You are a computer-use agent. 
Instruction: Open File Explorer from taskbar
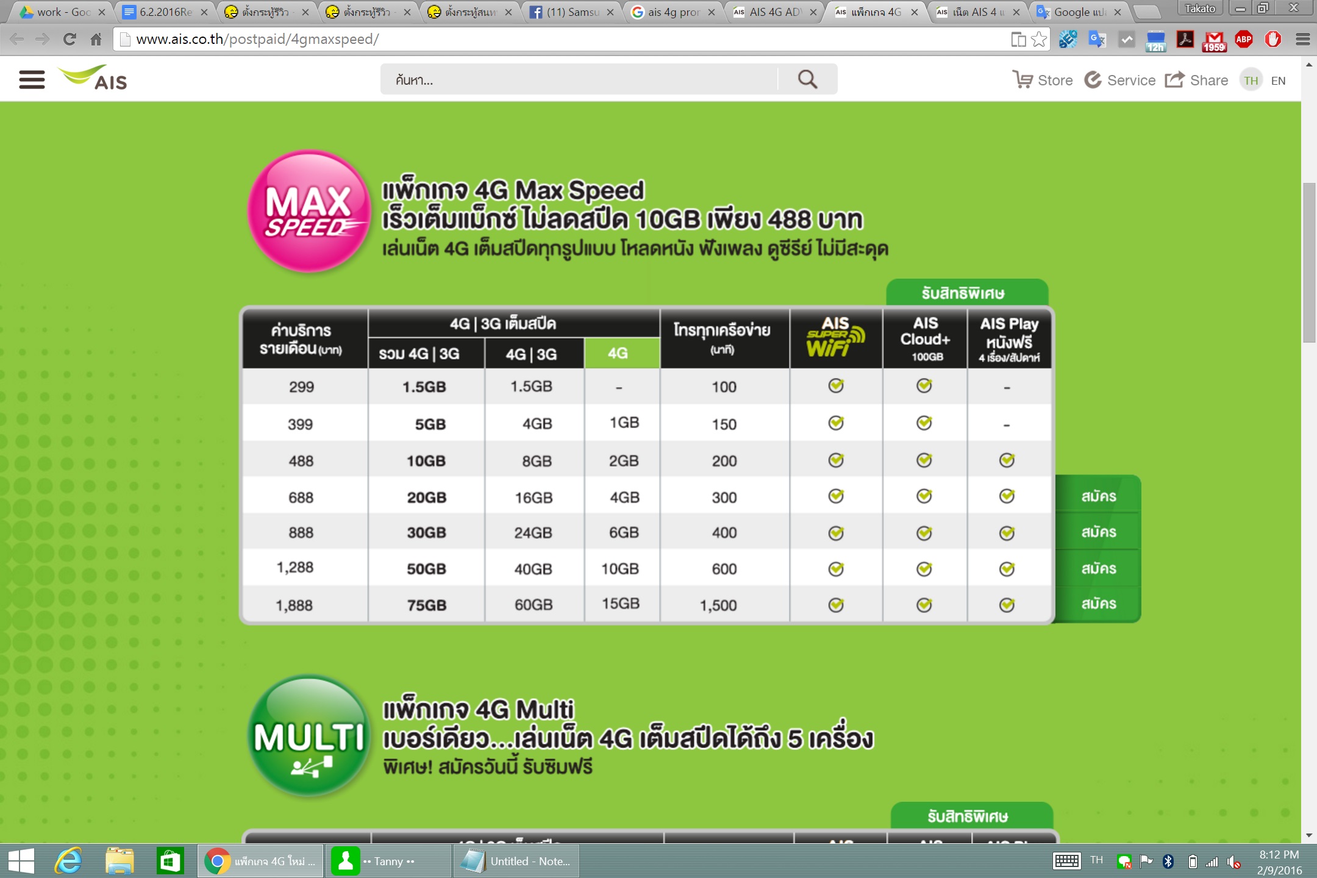(120, 861)
